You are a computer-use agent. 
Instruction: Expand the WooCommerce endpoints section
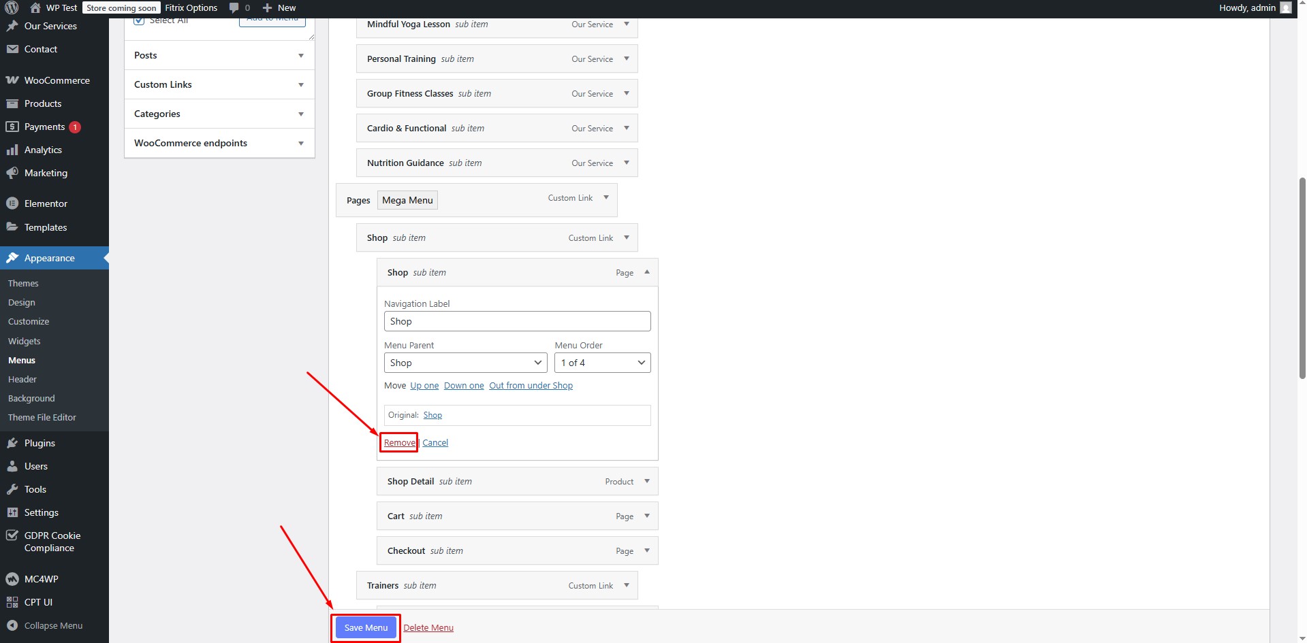click(300, 143)
